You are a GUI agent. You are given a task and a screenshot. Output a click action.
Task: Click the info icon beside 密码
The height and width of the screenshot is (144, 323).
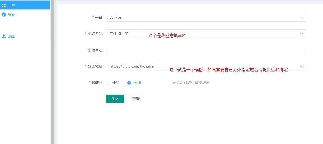click(x=4, y=14)
